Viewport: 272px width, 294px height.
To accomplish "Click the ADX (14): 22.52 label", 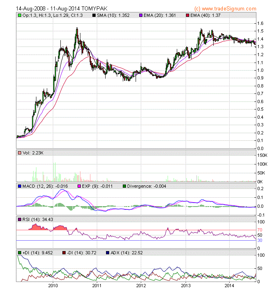I will click(x=126, y=253).
